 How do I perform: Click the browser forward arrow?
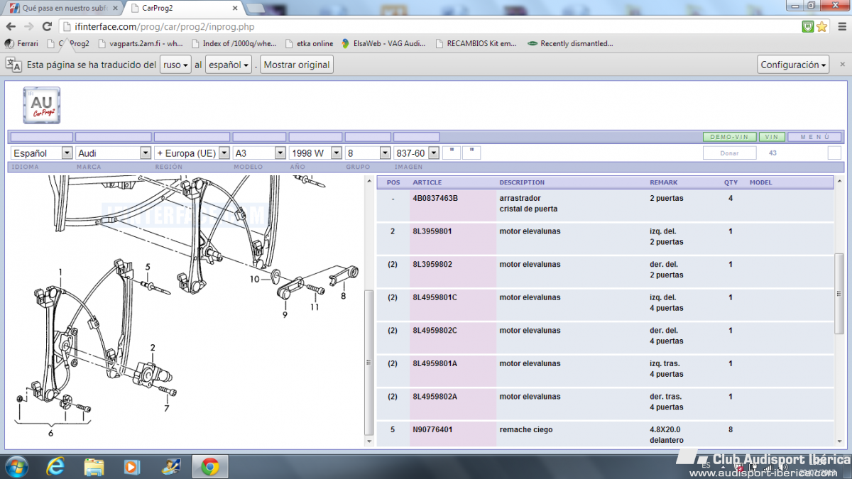29,26
